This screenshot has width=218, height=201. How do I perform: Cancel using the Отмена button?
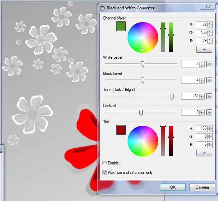click(x=202, y=187)
